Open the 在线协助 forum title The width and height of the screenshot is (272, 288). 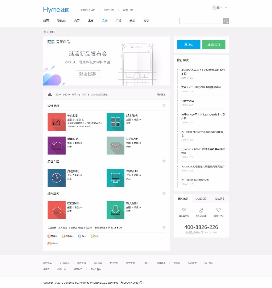click(73, 203)
